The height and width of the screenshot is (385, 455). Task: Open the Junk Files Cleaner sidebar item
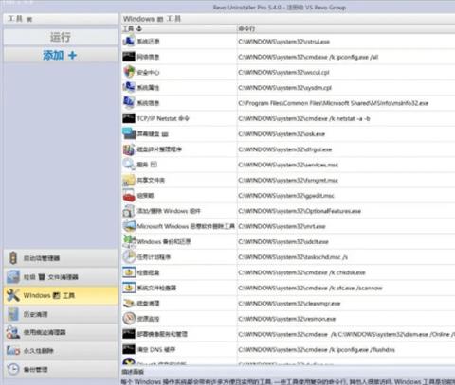click(x=61, y=277)
